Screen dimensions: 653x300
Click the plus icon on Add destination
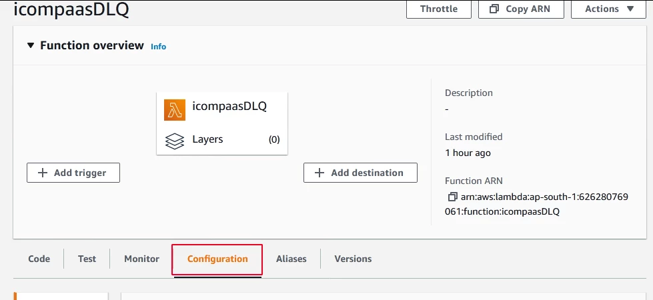(x=319, y=173)
